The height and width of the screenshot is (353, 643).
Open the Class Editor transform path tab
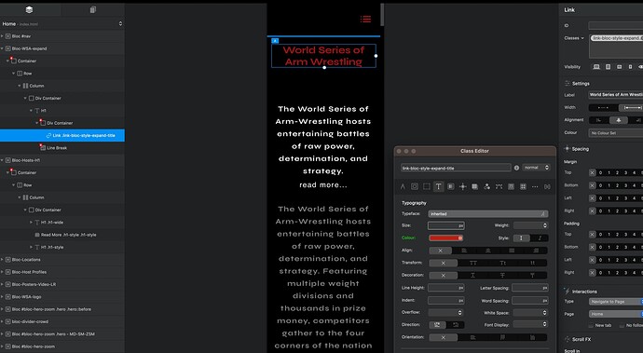[x=499, y=186]
